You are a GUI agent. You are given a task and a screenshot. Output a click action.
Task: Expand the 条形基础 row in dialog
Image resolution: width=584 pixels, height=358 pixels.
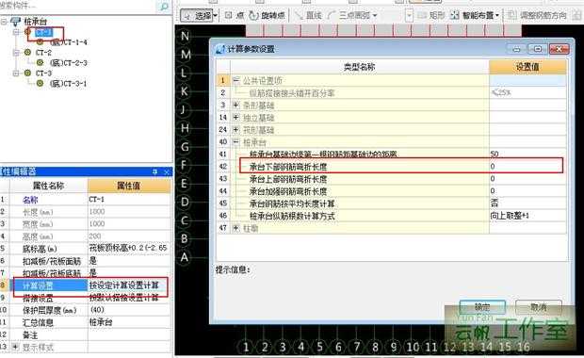(x=235, y=106)
